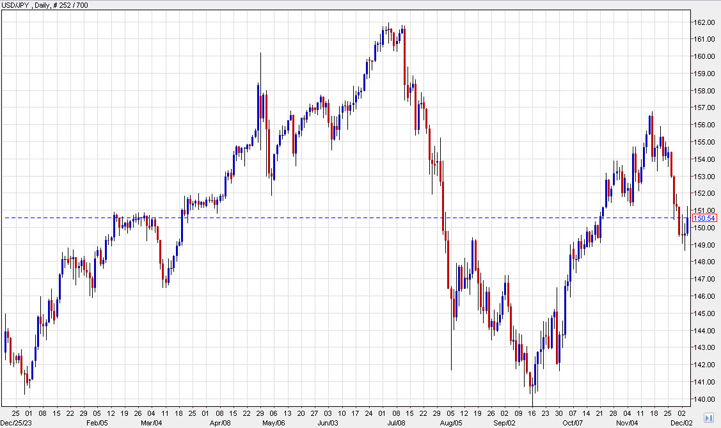Click the Jul/08 date label
This screenshot has width=721, height=428.
(397, 422)
